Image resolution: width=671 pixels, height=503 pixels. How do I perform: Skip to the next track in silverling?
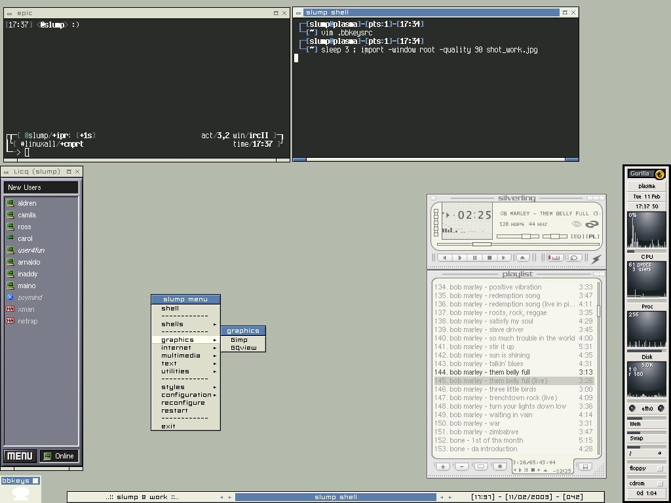click(x=503, y=258)
